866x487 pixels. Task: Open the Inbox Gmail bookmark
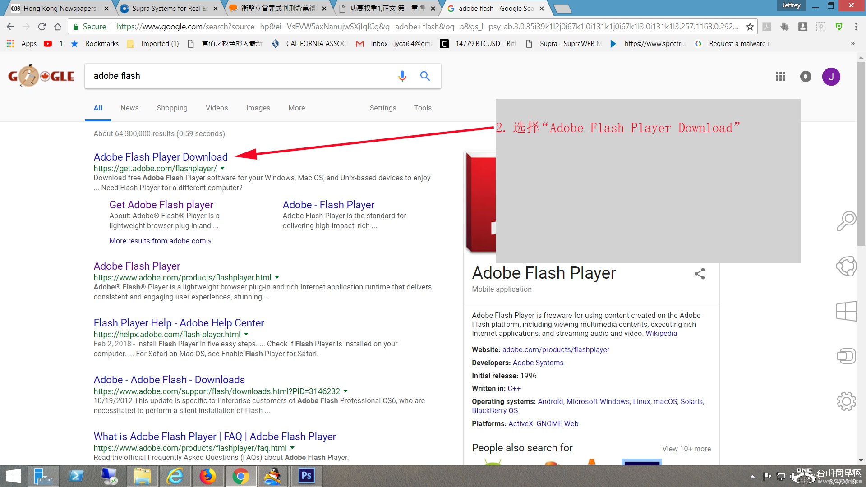click(x=394, y=44)
